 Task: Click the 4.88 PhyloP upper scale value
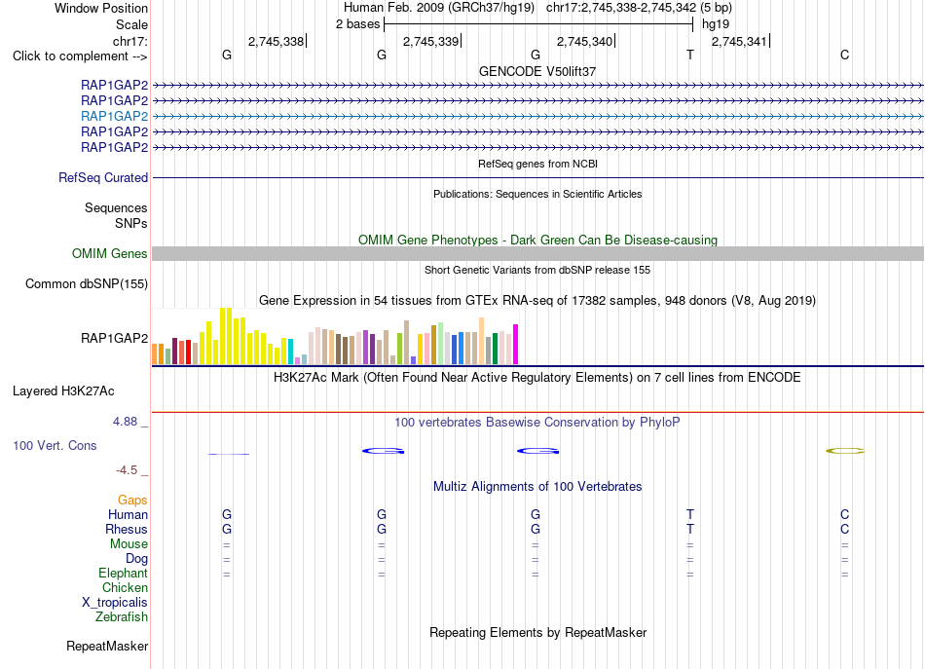point(125,422)
